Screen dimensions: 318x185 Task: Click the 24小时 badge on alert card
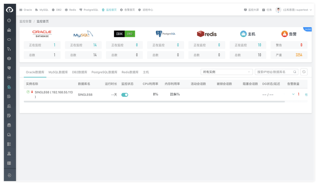(308, 29)
